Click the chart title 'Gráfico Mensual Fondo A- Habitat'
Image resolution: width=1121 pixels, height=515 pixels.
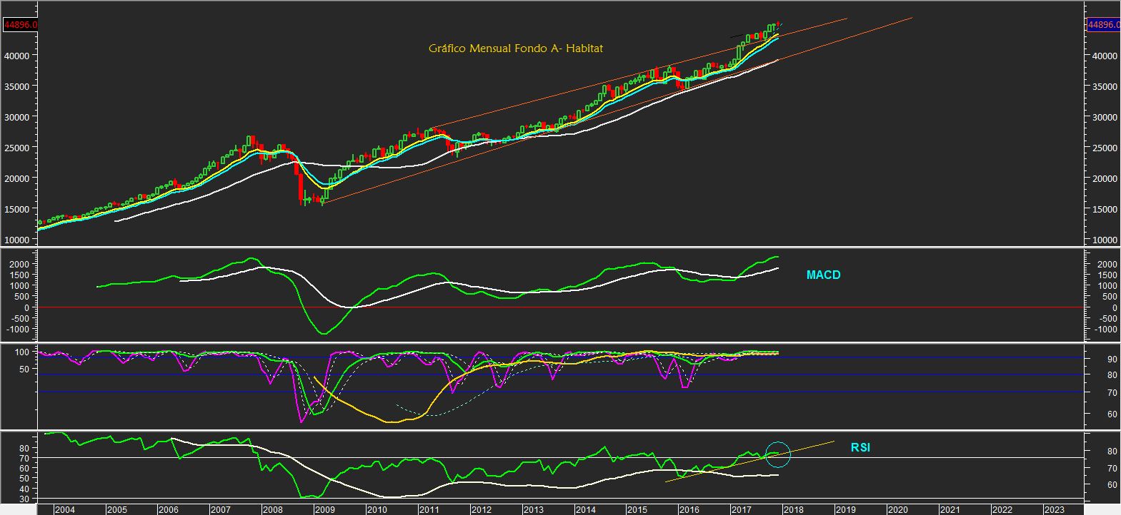click(x=516, y=49)
